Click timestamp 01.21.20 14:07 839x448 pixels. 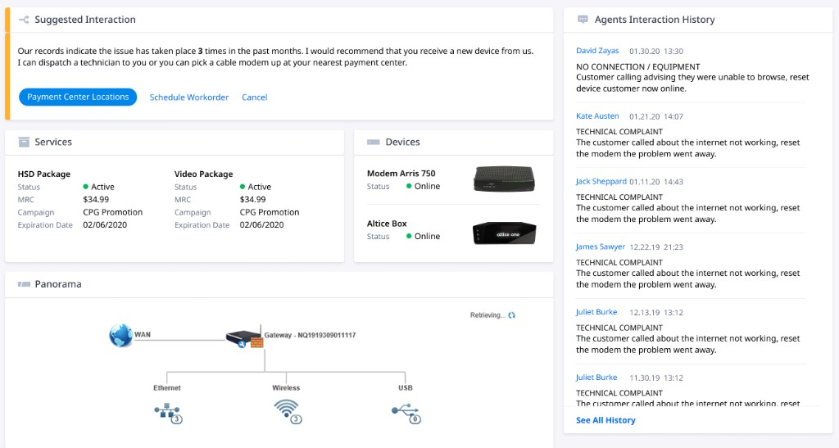656,116
